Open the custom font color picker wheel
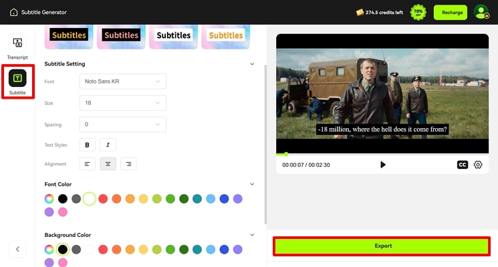The image size is (498, 267). coord(49,199)
